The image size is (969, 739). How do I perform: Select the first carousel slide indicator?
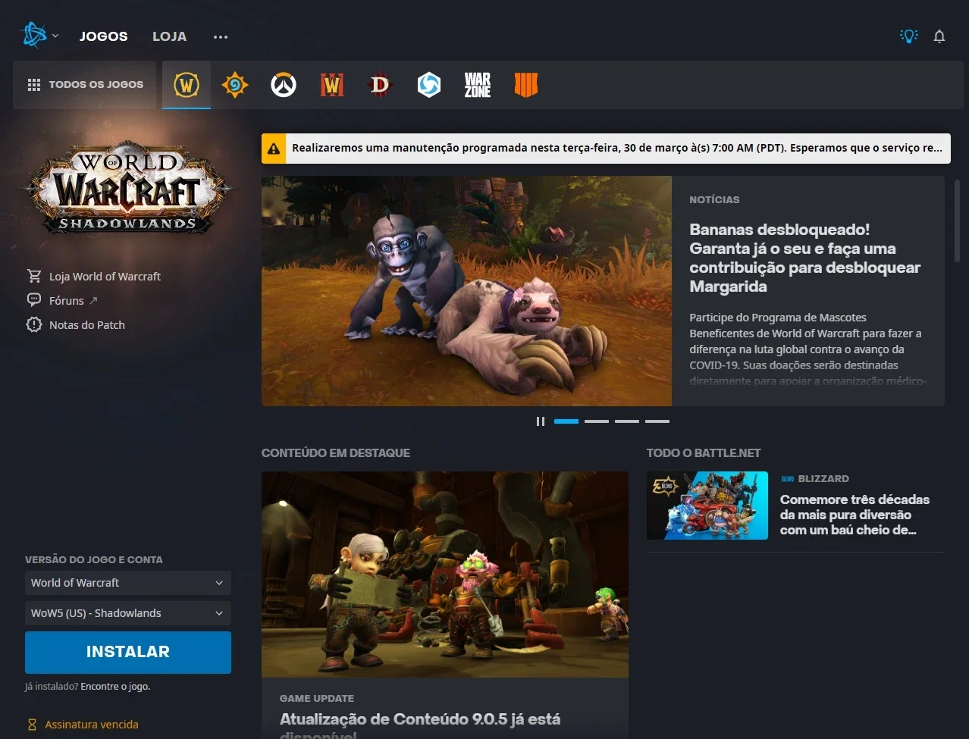[566, 421]
